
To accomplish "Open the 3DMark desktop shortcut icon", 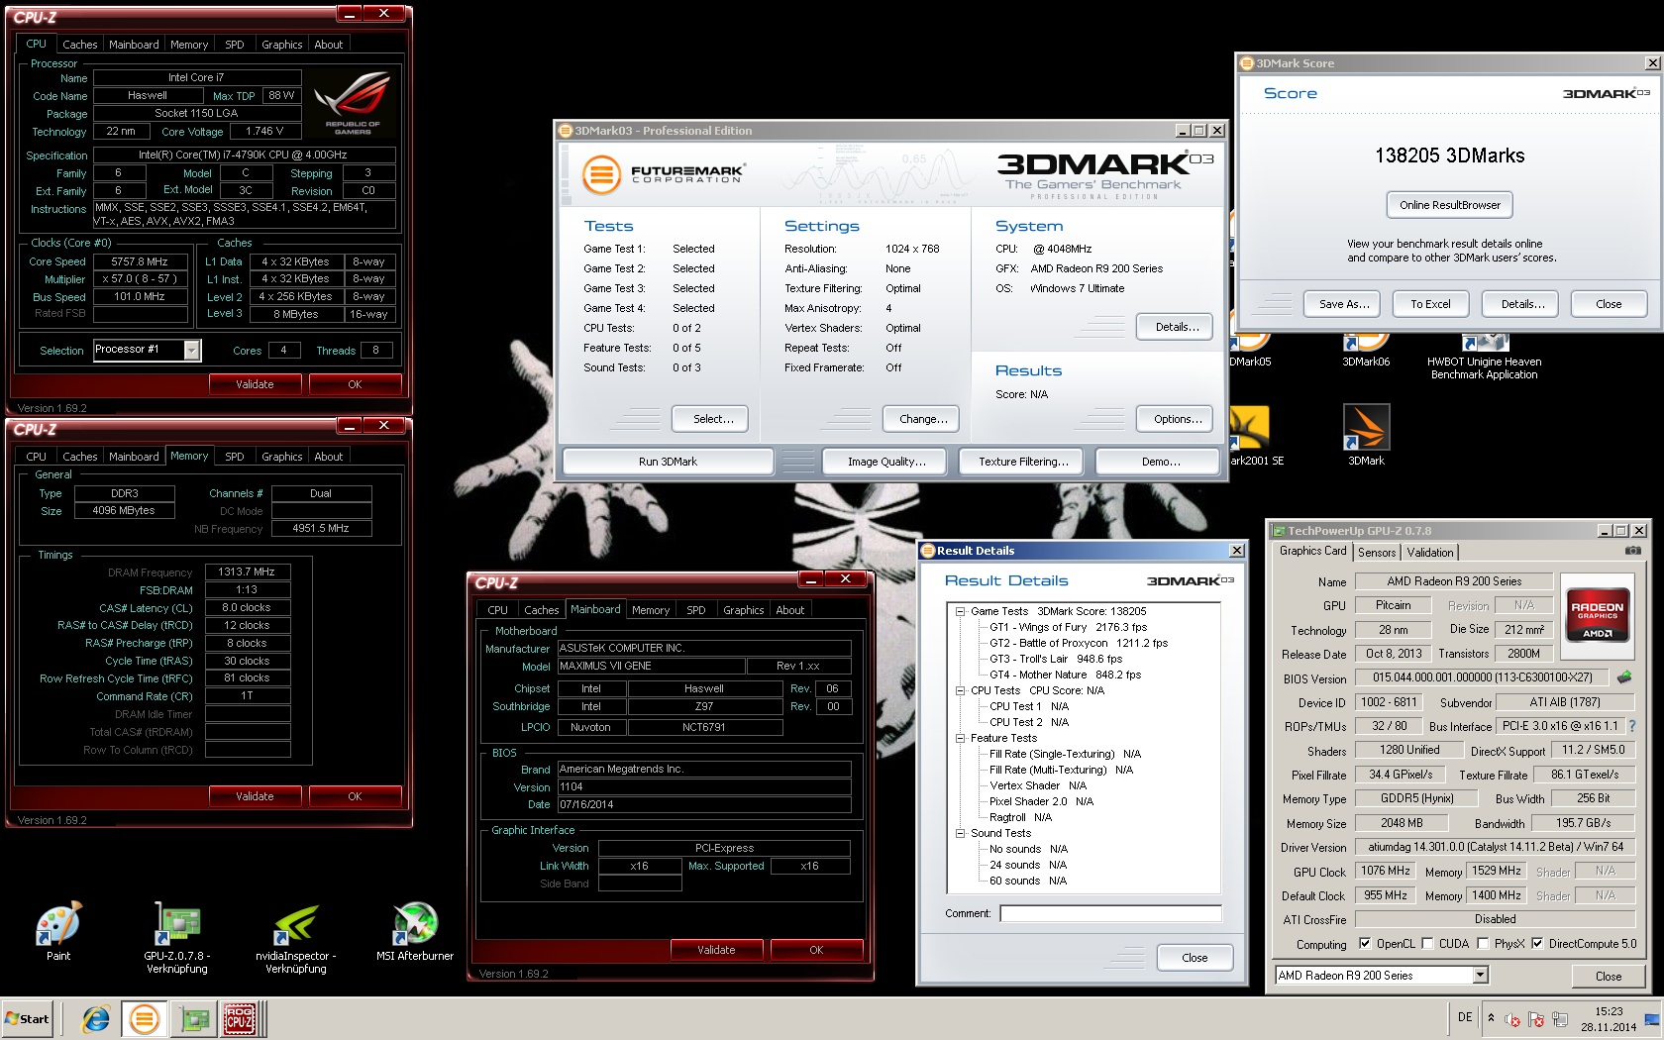I will point(1366,435).
